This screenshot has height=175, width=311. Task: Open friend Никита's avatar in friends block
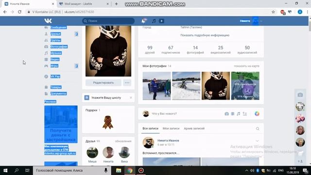click(108, 152)
